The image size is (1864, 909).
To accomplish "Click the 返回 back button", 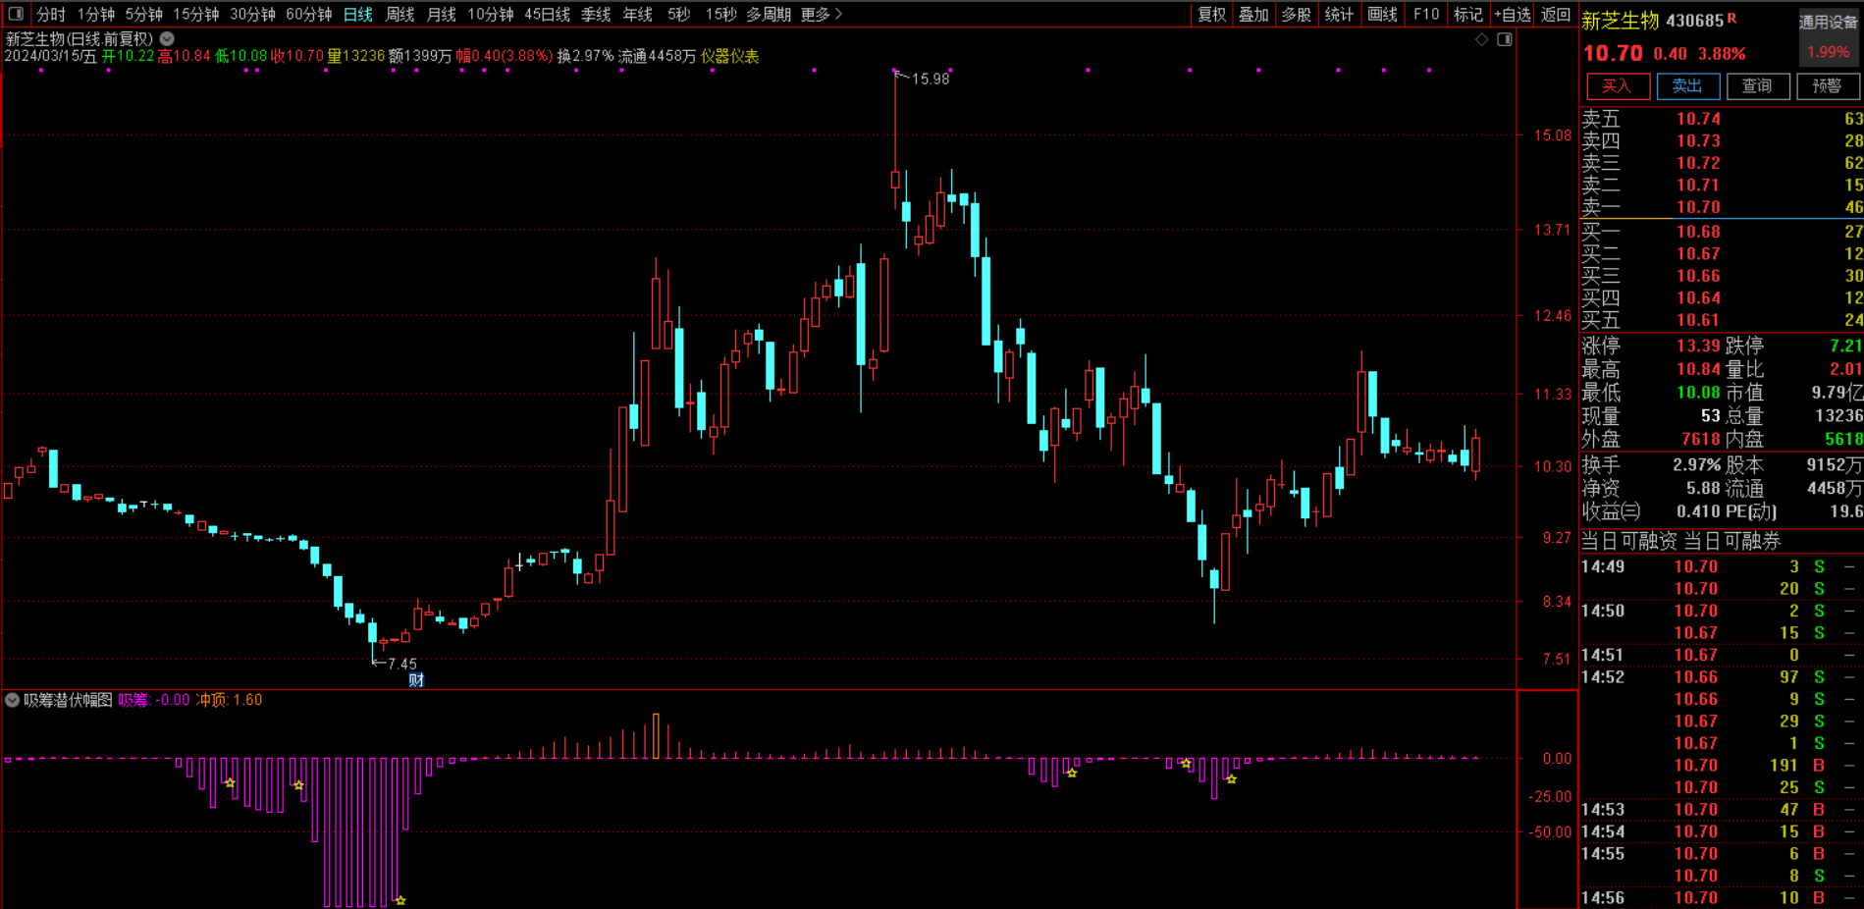I will 1556,14.
